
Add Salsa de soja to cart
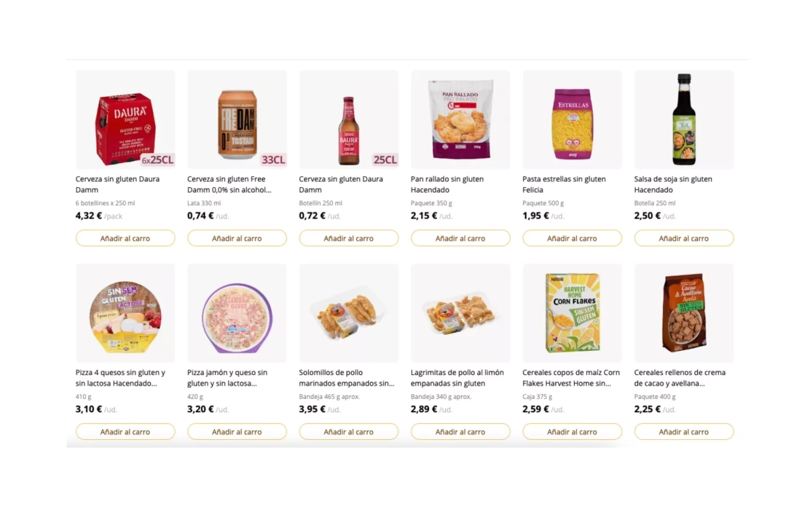683,238
